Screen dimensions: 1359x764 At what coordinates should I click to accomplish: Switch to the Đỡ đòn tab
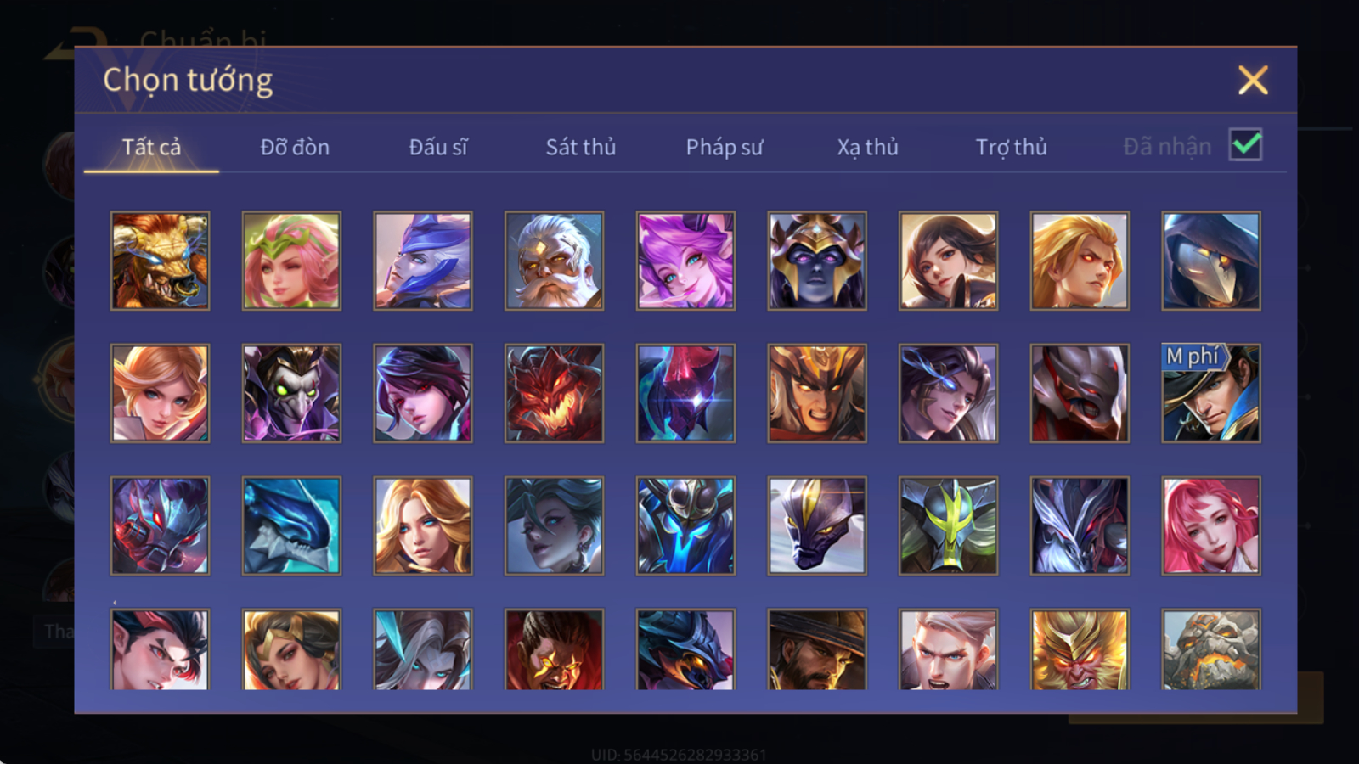tap(295, 147)
